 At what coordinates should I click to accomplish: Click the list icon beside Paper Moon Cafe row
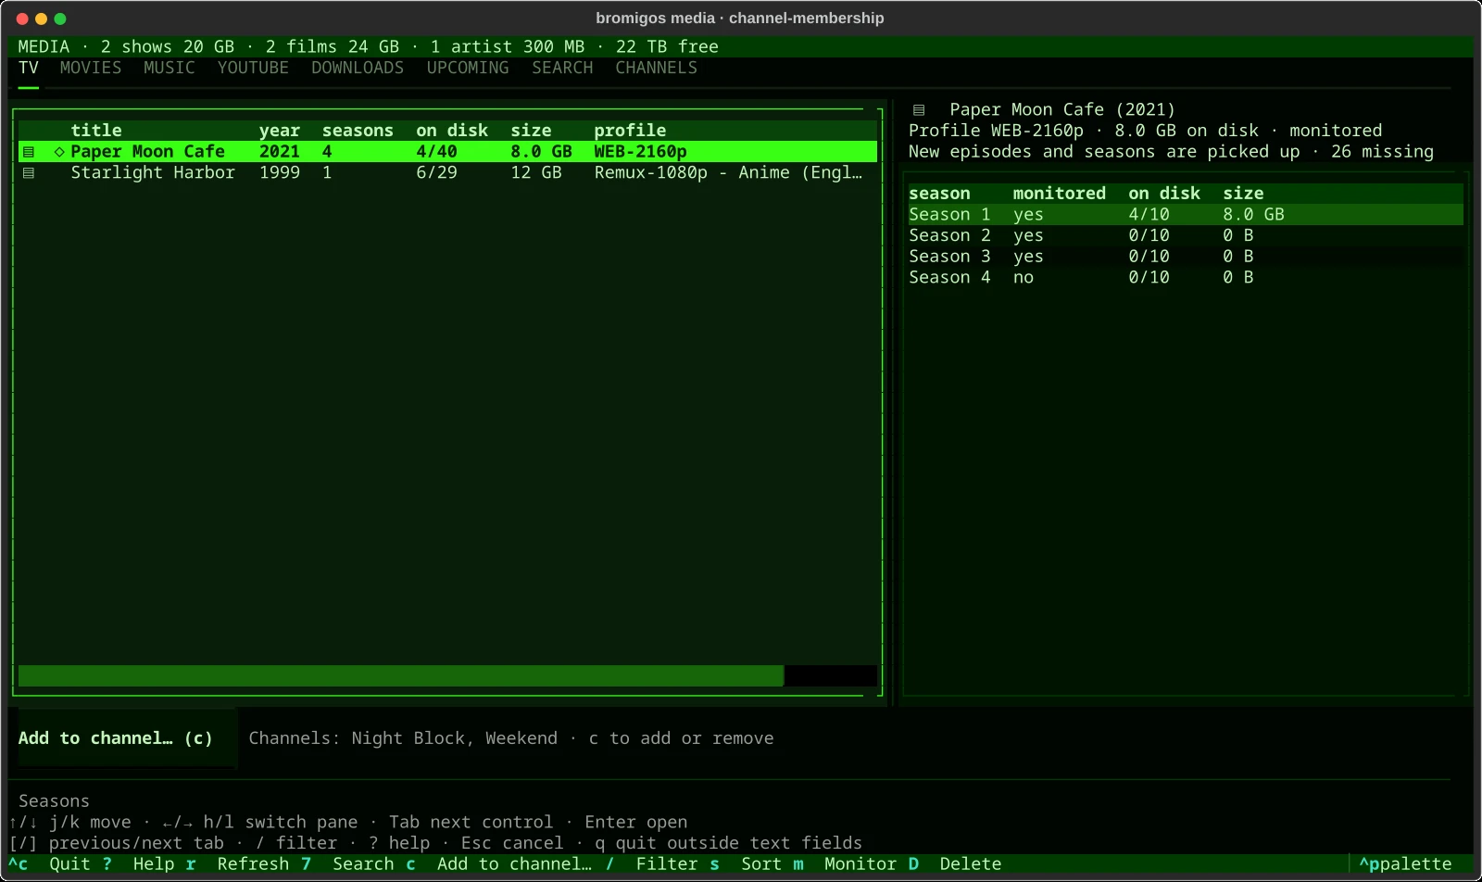tap(29, 152)
